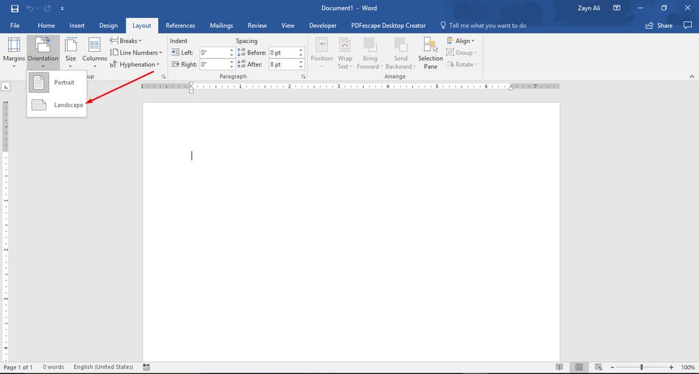Open the Margins dropdown
Viewport: 699px width, 374px height.
14,53
